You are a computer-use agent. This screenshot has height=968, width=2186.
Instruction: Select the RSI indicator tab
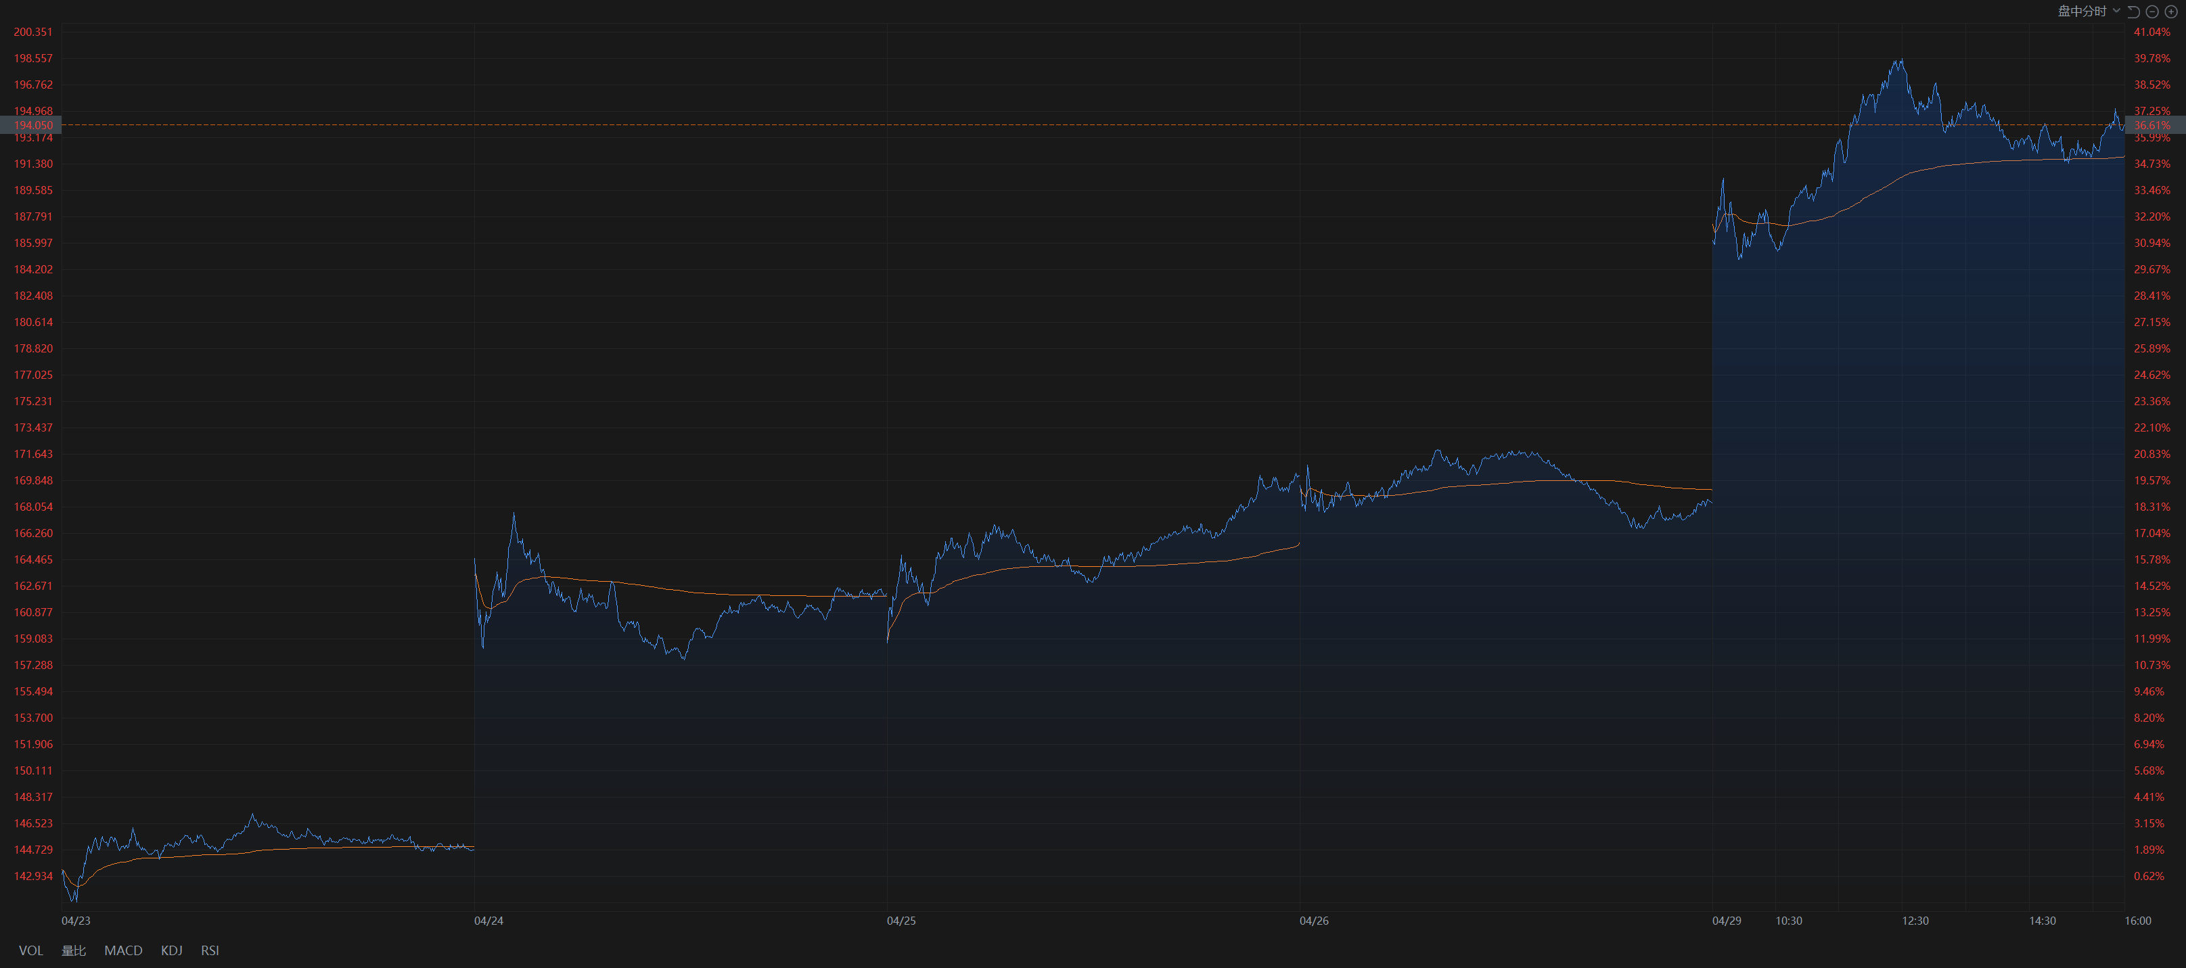point(210,950)
